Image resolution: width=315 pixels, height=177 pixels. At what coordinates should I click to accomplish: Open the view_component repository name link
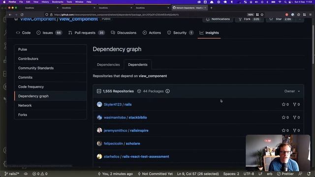(79, 19)
